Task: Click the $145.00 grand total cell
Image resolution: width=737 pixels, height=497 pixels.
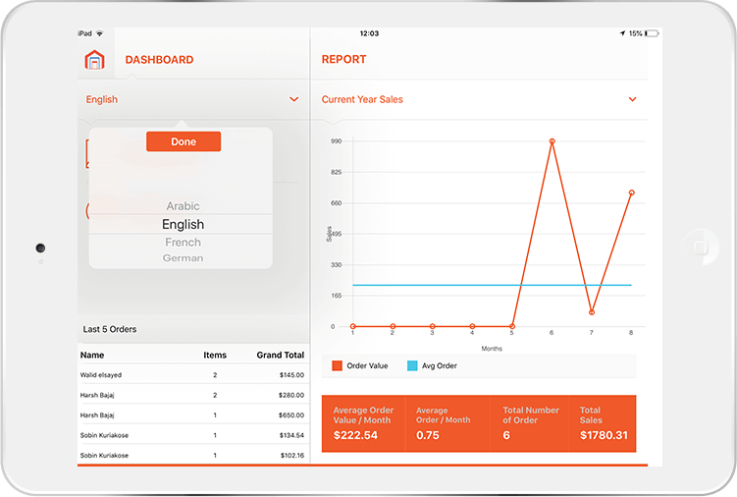Action: tap(291, 375)
